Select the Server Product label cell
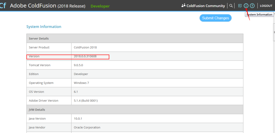This screenshot has width=275, height=133. coord(49,47)
